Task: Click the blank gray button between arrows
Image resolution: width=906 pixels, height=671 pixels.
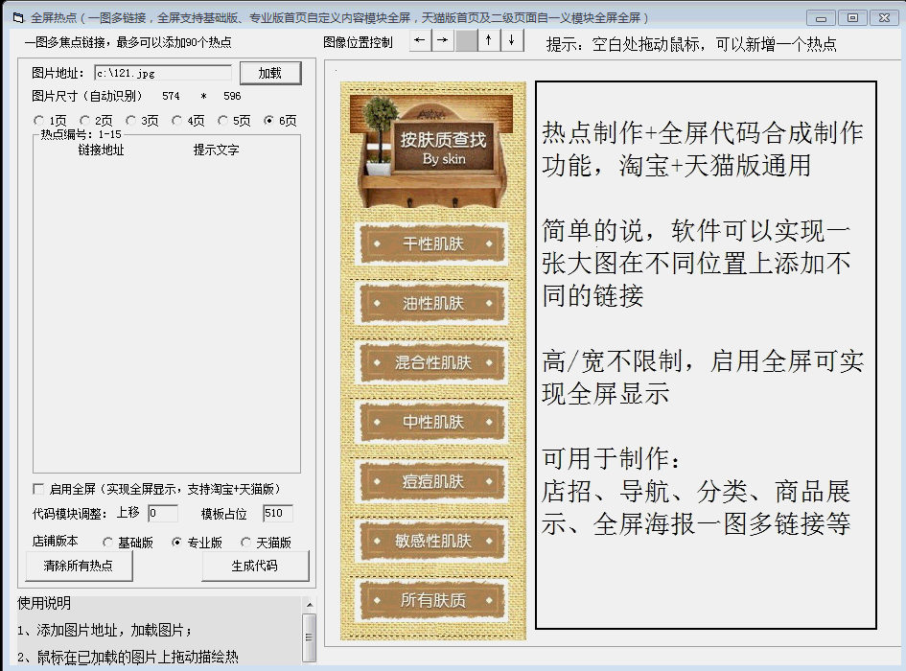Action: 466,40
